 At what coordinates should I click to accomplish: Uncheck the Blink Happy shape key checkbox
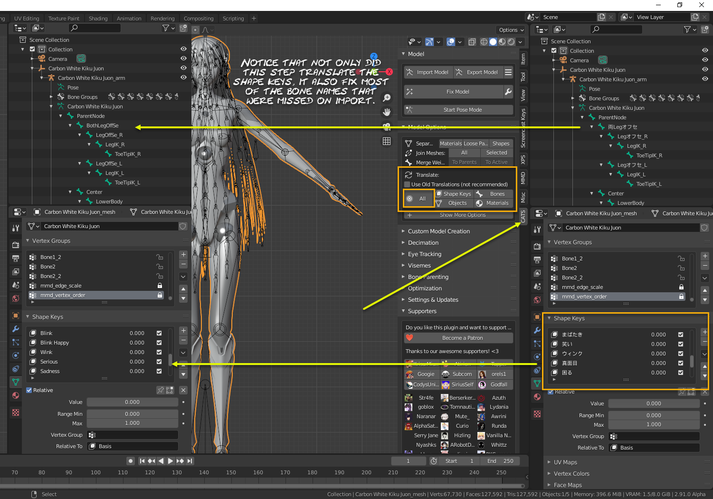tap(159, 343)
